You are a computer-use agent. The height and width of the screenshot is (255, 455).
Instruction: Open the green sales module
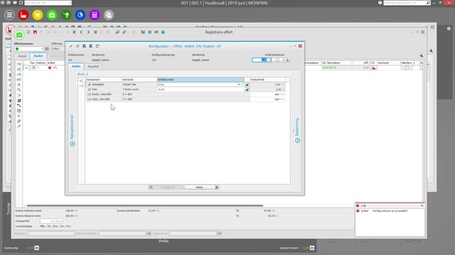[52, 15]
